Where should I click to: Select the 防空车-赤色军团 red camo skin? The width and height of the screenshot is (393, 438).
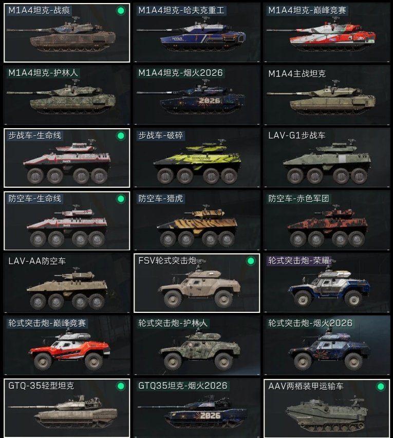coord(327,221)
